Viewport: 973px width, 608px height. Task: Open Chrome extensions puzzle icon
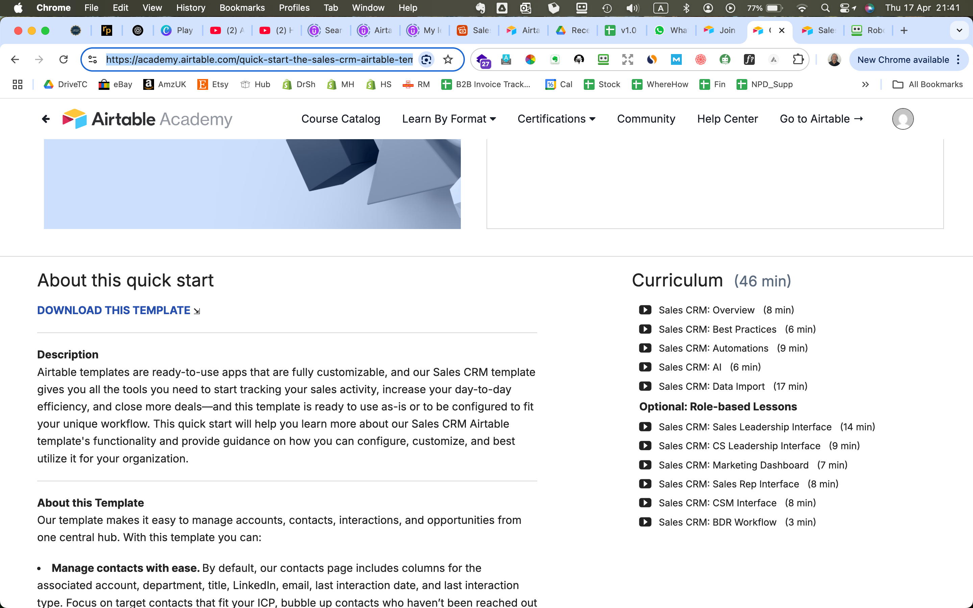(798, 59)
